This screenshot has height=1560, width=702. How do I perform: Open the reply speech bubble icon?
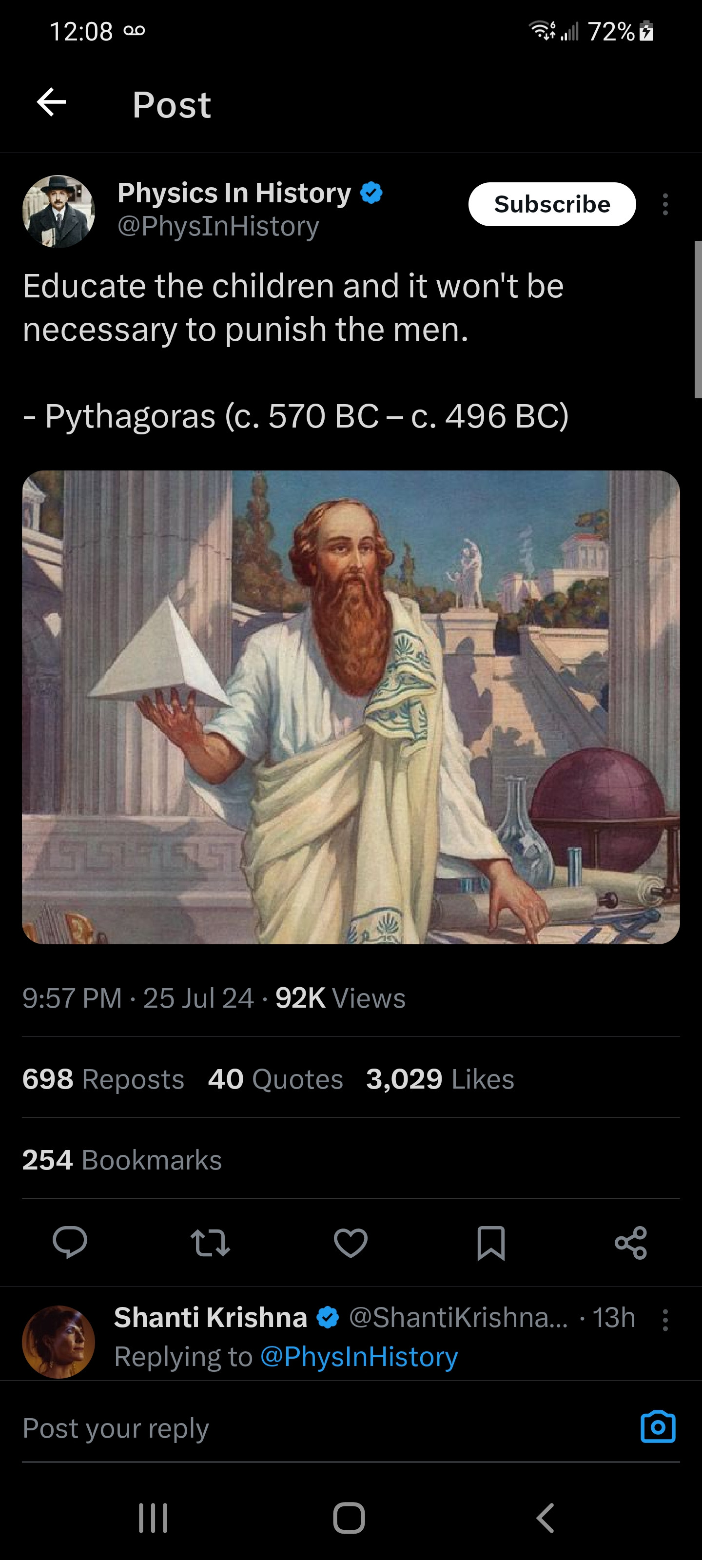pyautogui.click(x=70, y=1242)
